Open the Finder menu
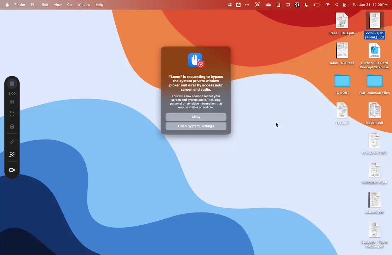 20,5
